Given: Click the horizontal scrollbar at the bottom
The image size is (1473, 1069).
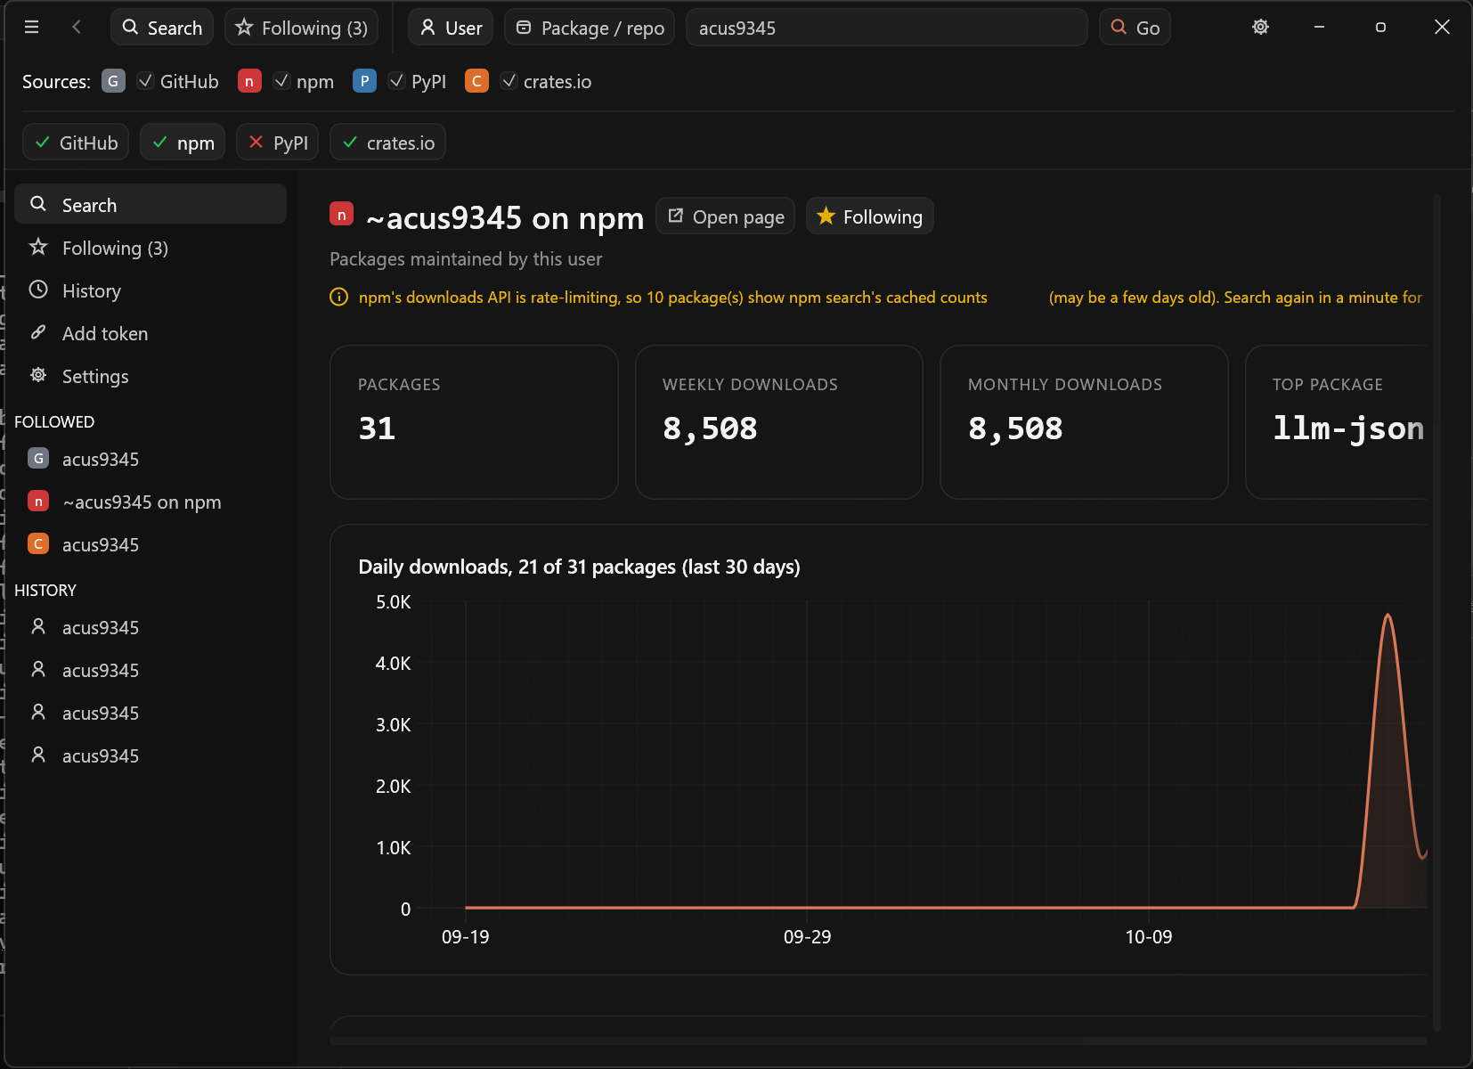Looking at the screenshot, I should pyautogui.click(x=878, y=1040).
